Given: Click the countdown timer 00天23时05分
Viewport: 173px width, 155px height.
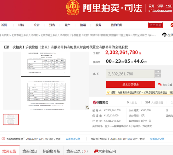Looking at the screenshot, I should [126, 61].
